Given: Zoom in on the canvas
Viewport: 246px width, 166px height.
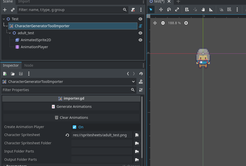Looking at the screenshot, I should [x=186, y=23].
